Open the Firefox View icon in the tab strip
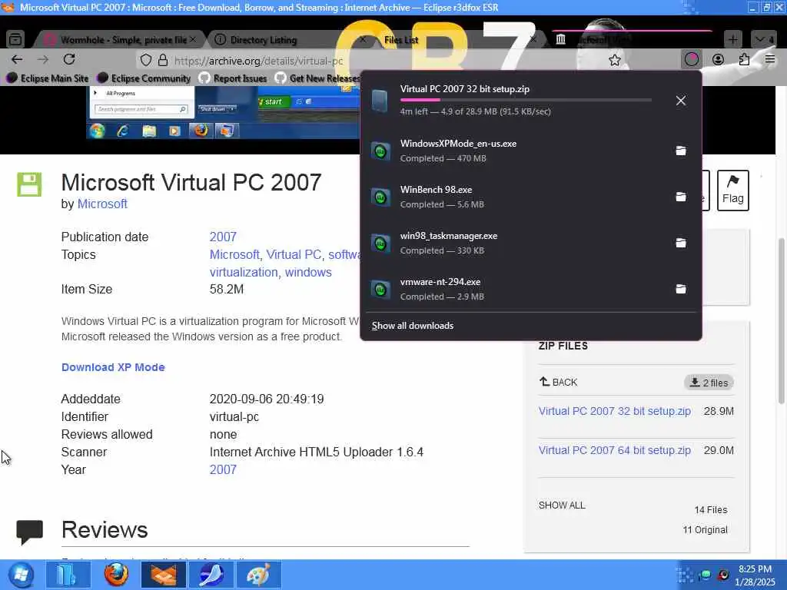Image resolution: width=787 pixels, height=590 pixels. tap(15, 39)
